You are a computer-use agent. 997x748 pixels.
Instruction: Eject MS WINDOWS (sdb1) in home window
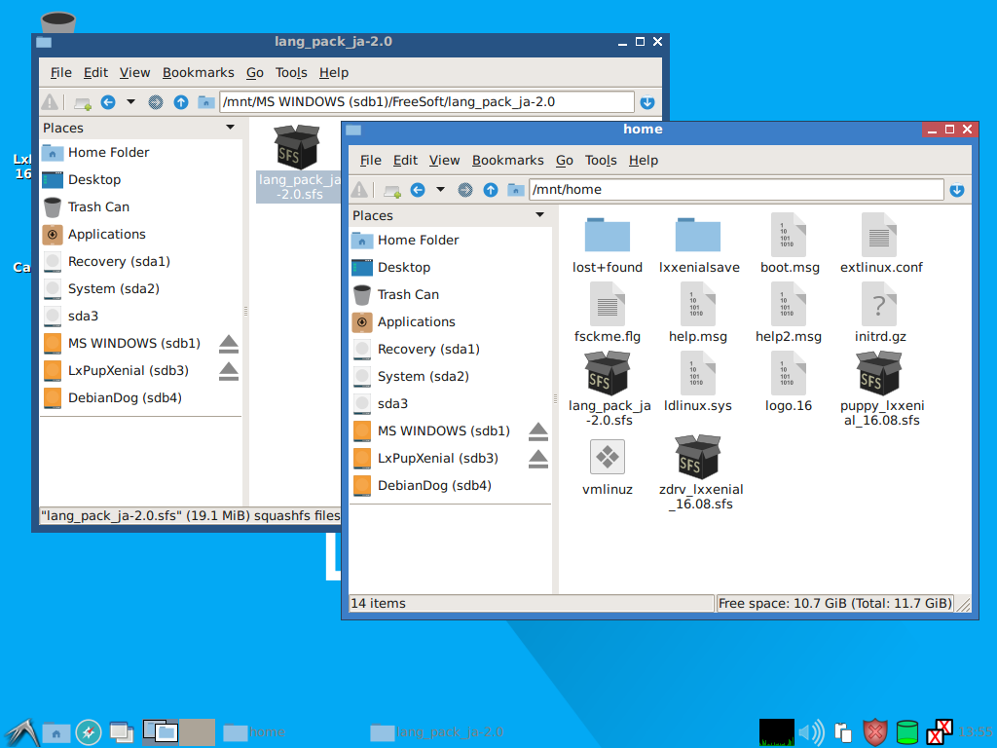[x=538, y=431]
